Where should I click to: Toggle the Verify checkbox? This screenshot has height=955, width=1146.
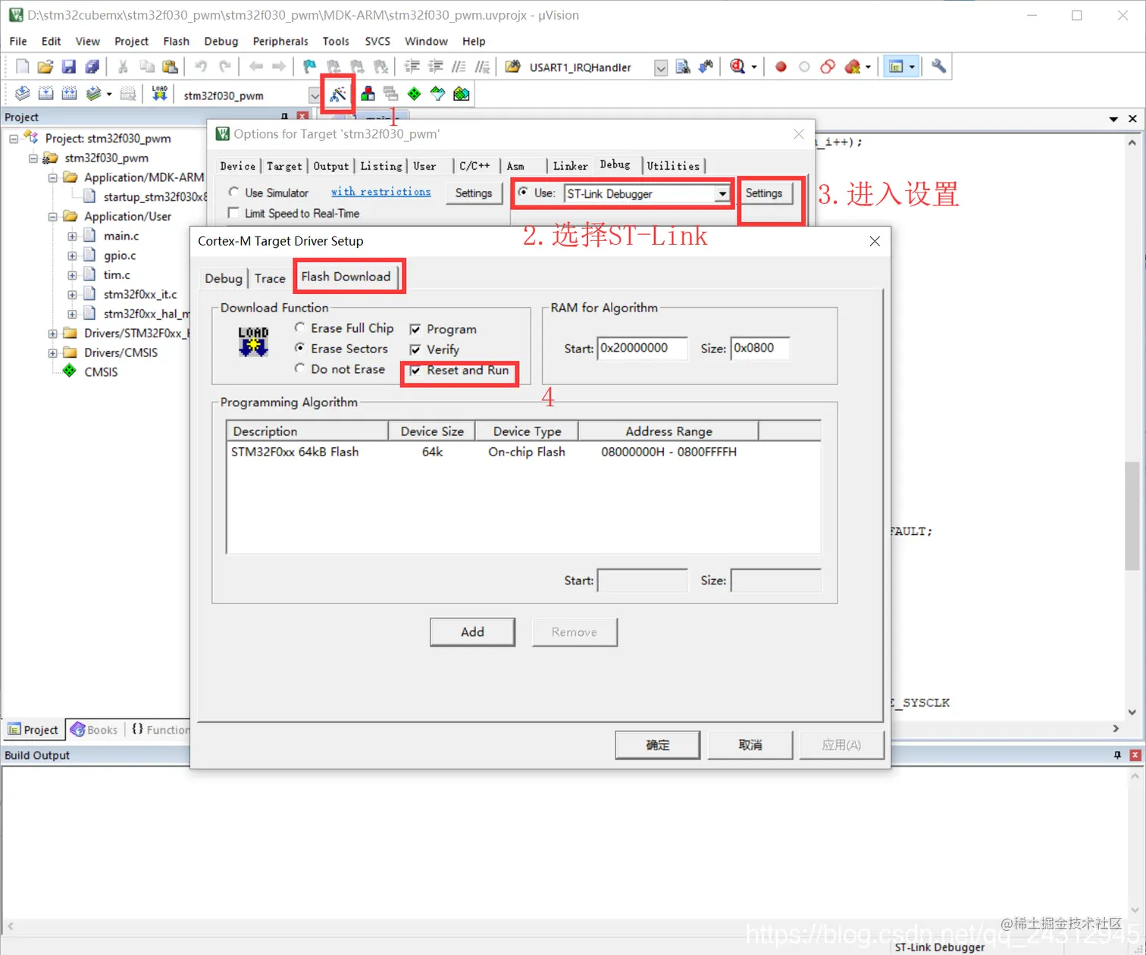(x=415, y=350)
